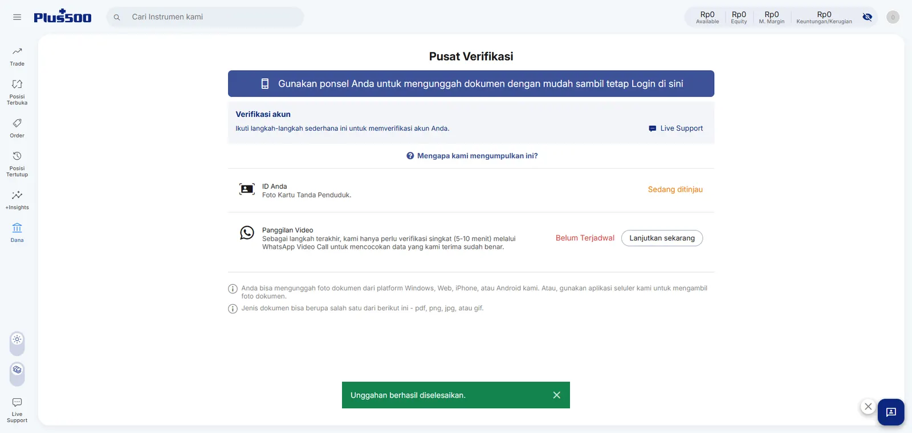Image resolution: width=912 pixels, height=433 pixels.
Task: Click the Rp0 Equity value
Action: click(739, 17)
